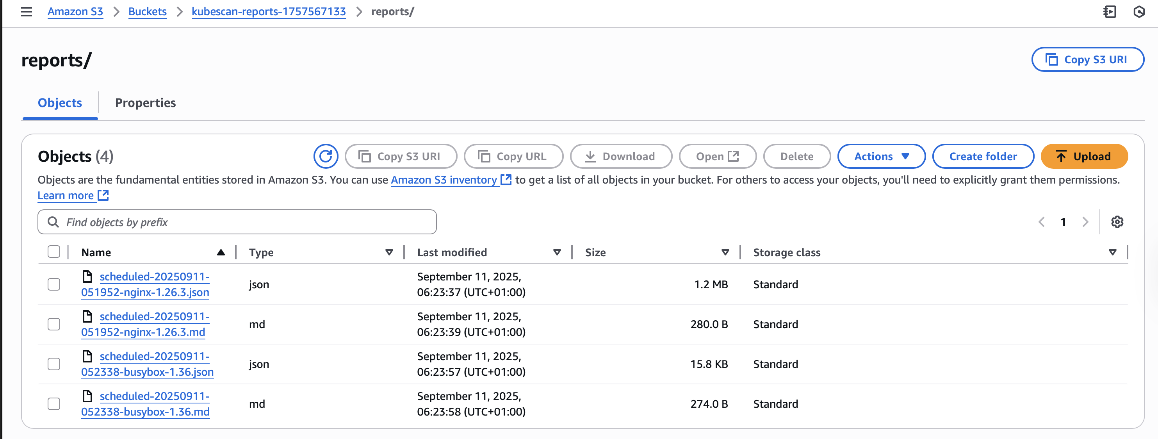Select all objects with header checkbox
The image size is (1158, 439).
coord(53,252)
